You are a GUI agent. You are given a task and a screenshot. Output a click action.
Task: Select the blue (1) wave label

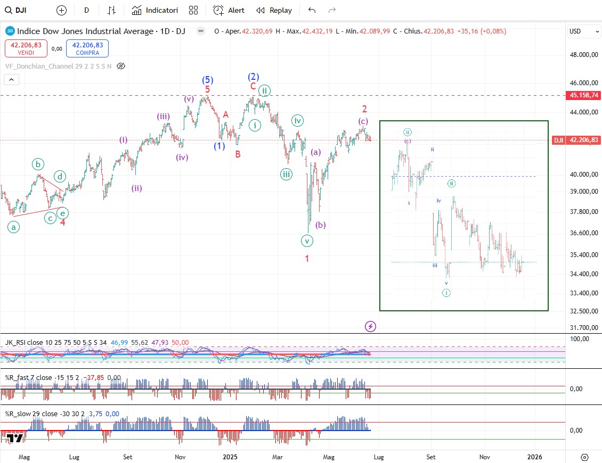219,146
